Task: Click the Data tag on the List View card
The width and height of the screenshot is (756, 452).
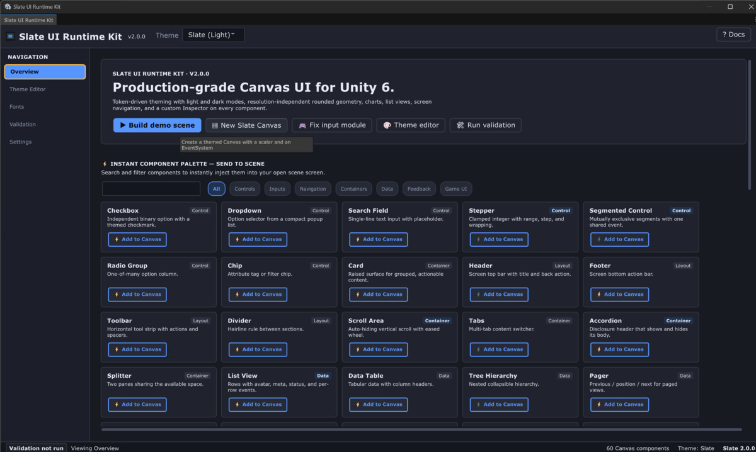Action: 323,376
